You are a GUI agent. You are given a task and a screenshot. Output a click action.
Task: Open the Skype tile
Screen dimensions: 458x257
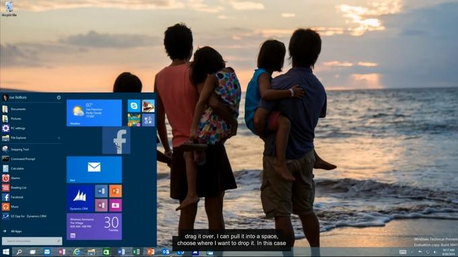[x=134, y=106]
